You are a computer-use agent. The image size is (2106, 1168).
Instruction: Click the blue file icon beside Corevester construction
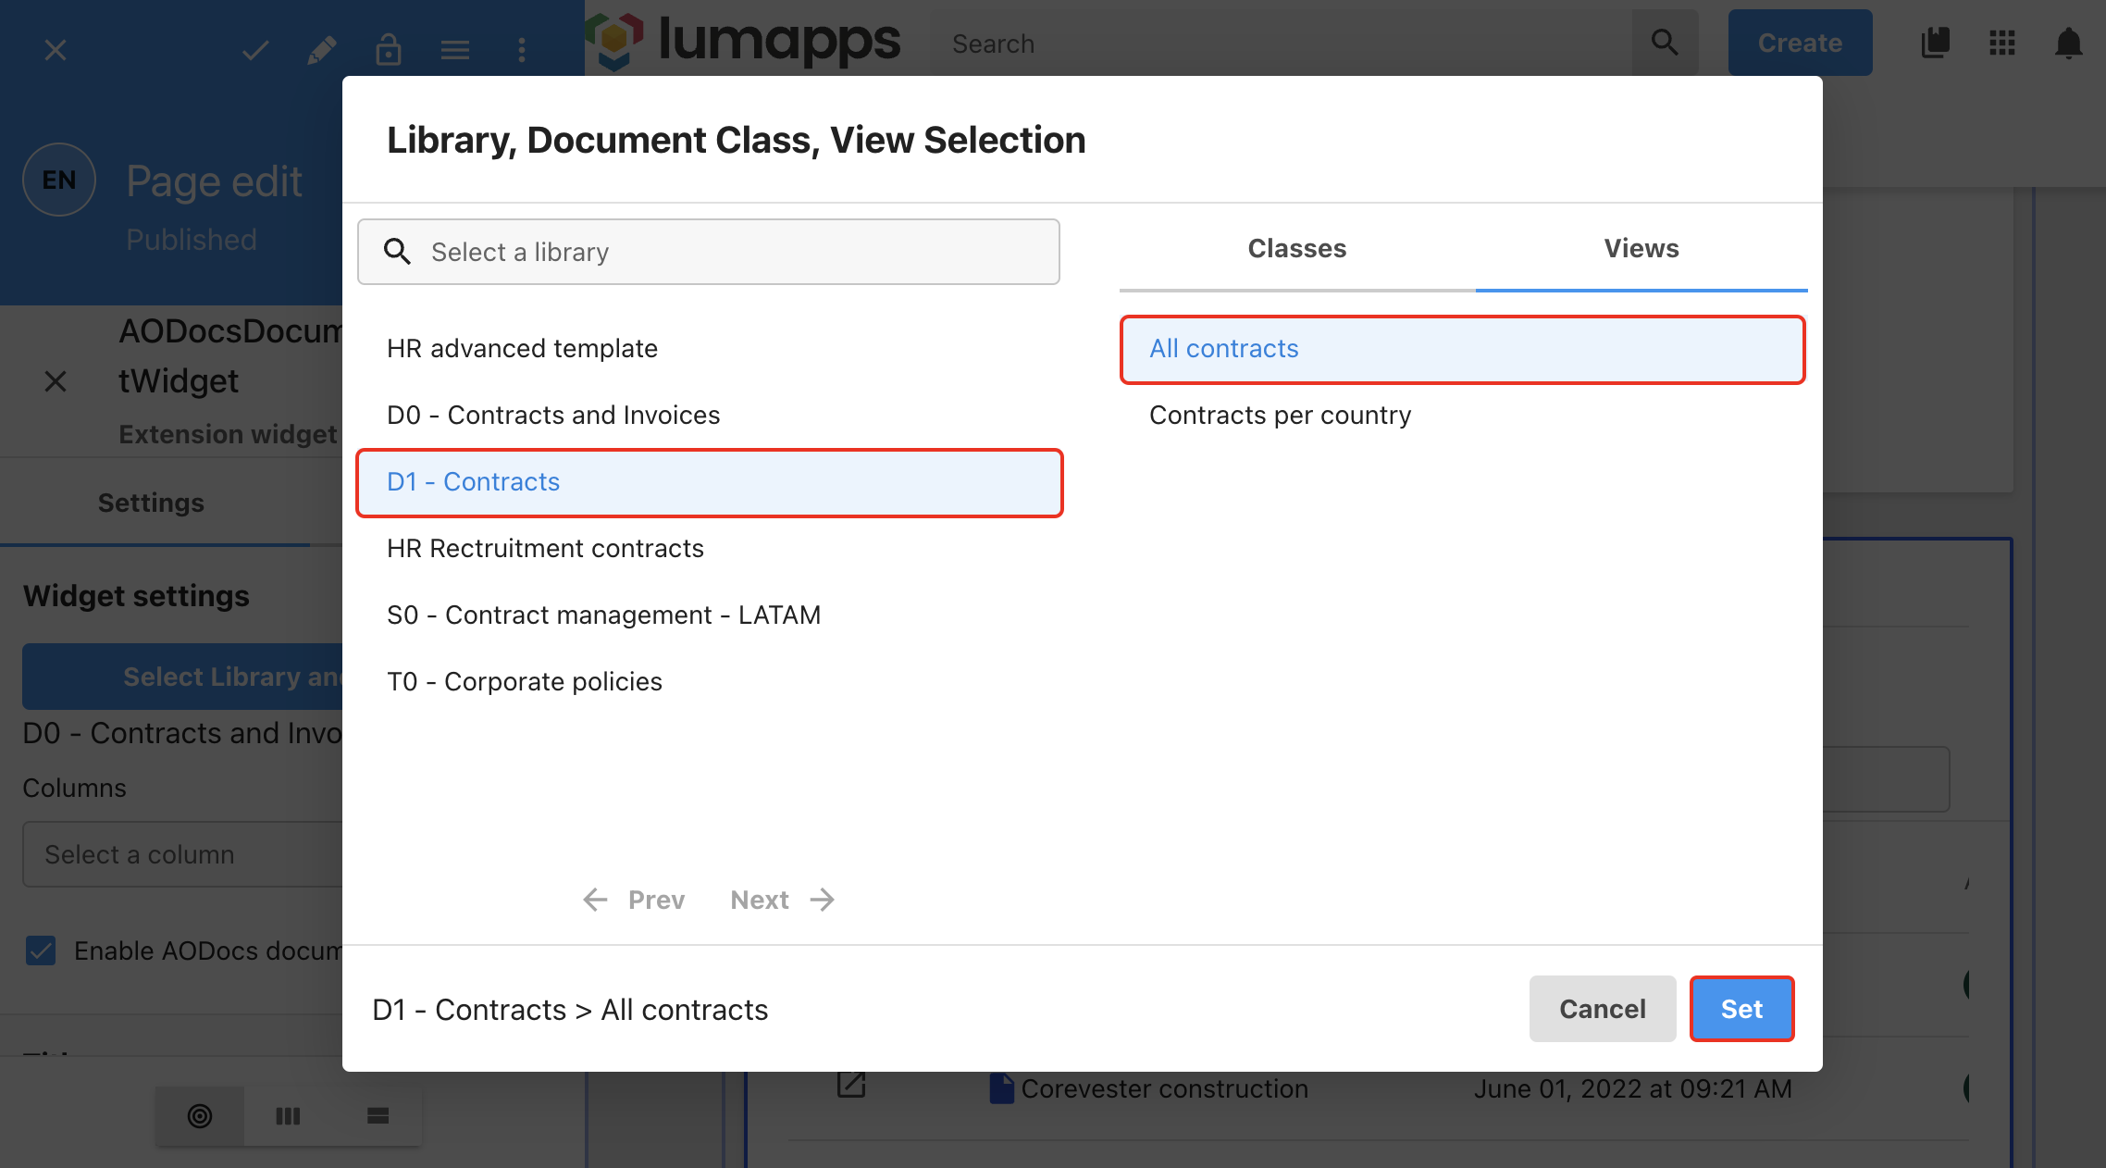coord(1001,1088)
